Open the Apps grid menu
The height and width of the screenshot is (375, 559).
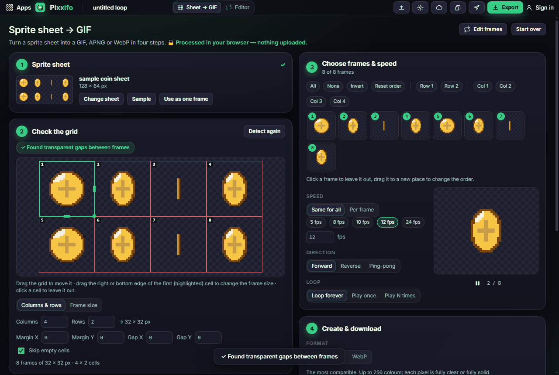pos(18,7)
